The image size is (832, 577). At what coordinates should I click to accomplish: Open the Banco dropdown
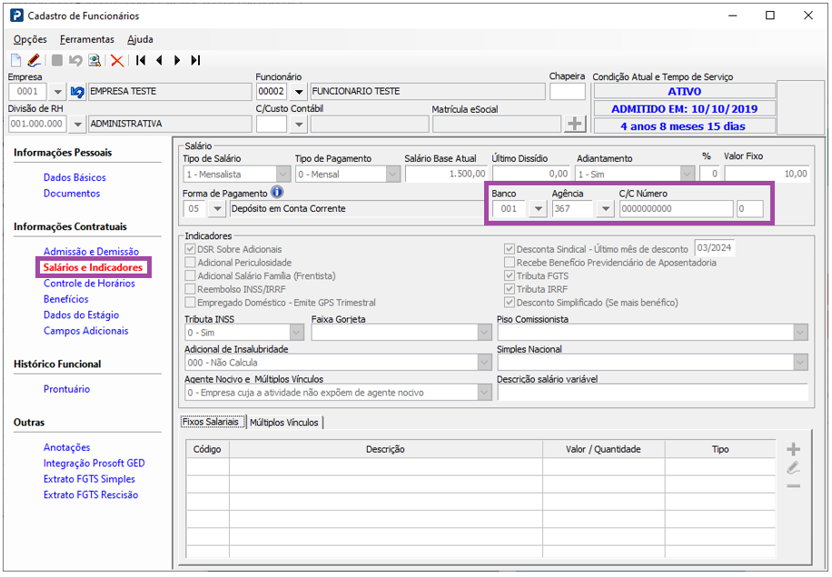537,210
